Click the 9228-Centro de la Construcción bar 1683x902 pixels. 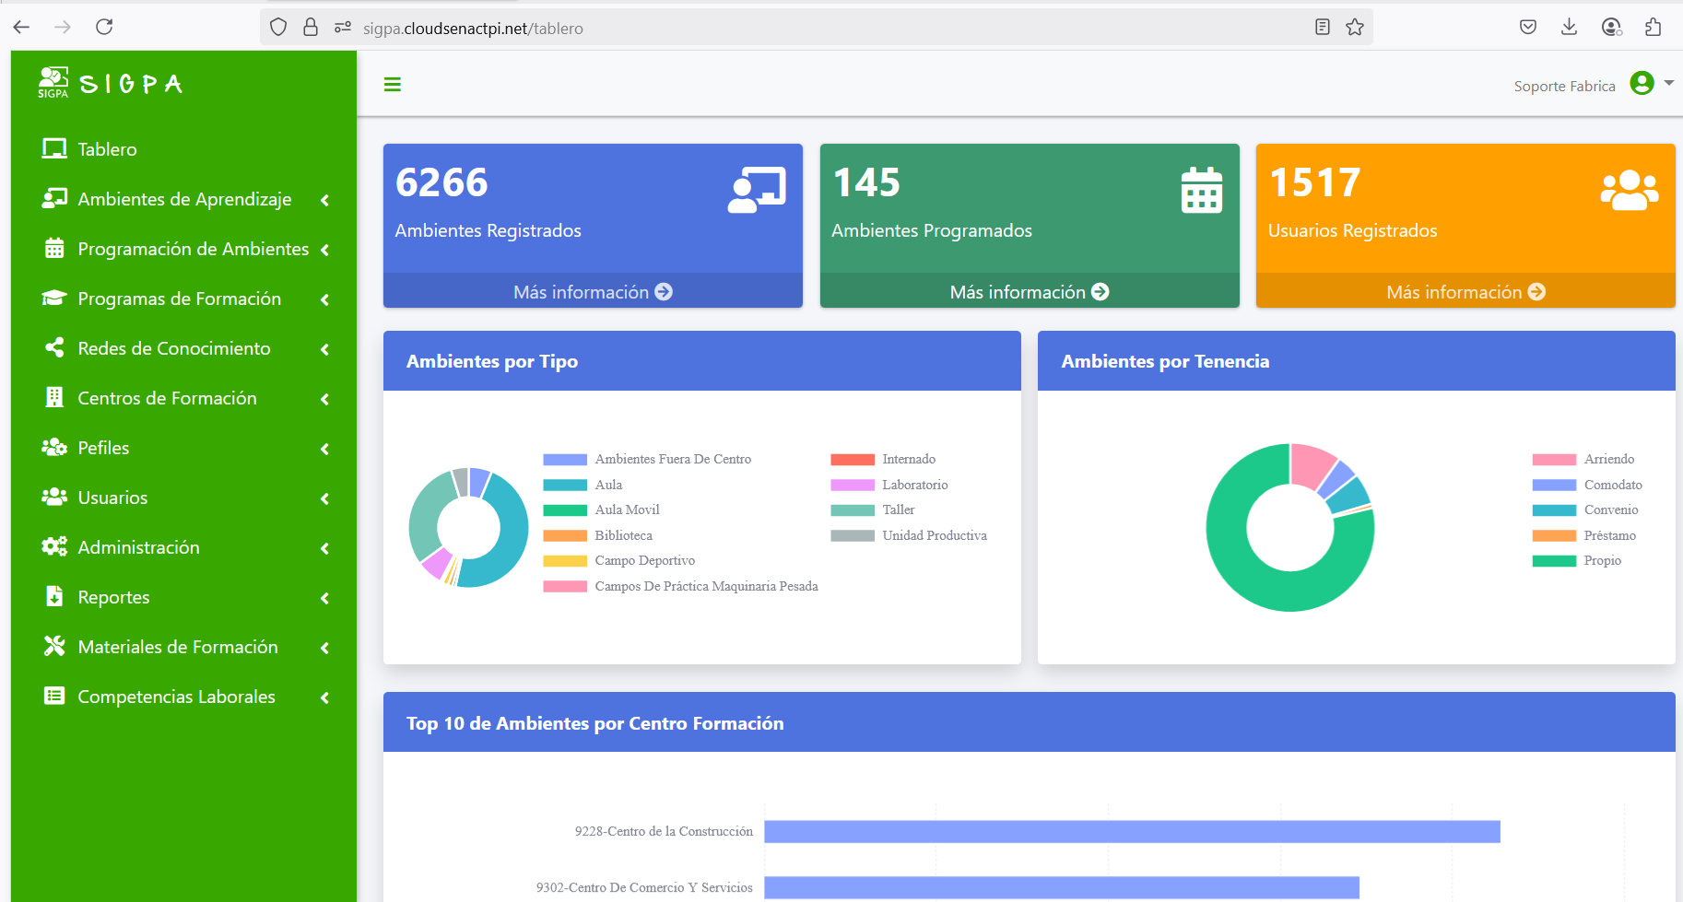coord(1131,832)
